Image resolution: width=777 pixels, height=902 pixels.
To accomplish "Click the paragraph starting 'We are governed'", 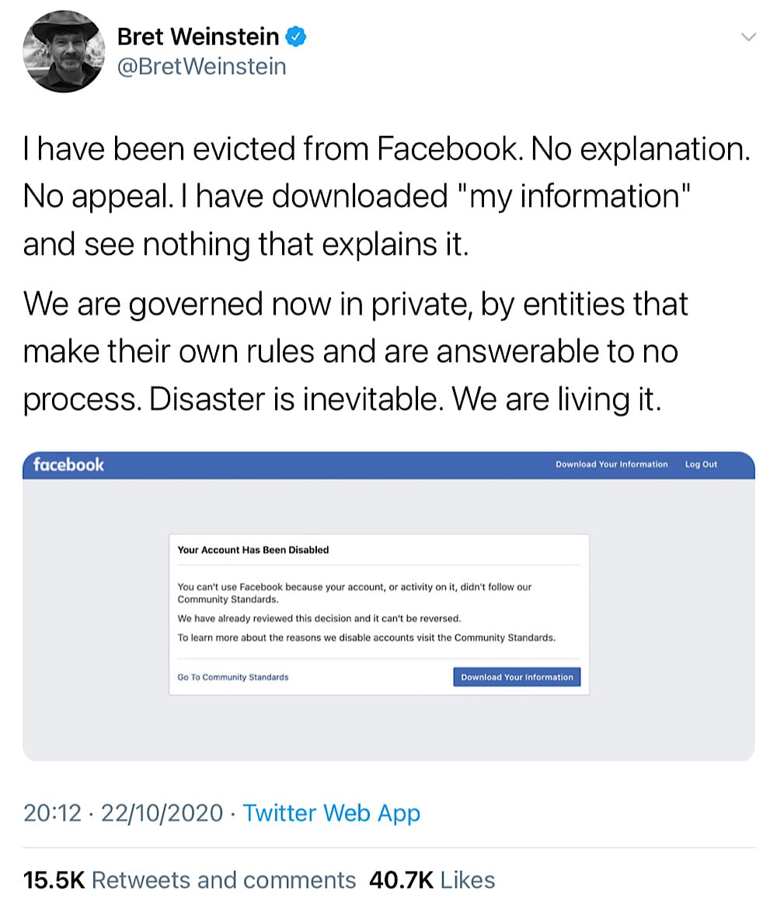I will [x=355, y=351].
